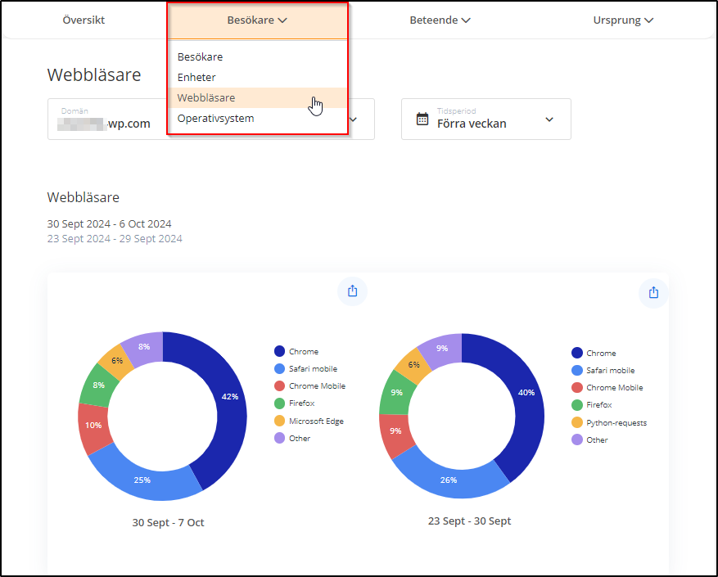The width and height of the screenshot is (718, 577).
Task: Click the share icon above right chart
Action: click(x=653, y=292)
